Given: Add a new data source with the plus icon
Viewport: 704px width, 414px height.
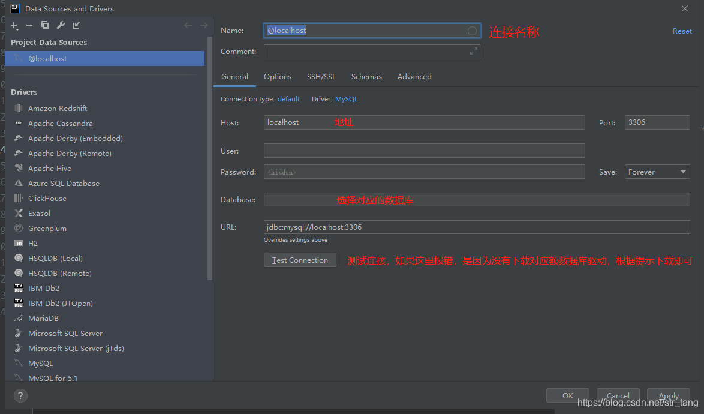Looking at the screenshot, I should pos(14,26).
